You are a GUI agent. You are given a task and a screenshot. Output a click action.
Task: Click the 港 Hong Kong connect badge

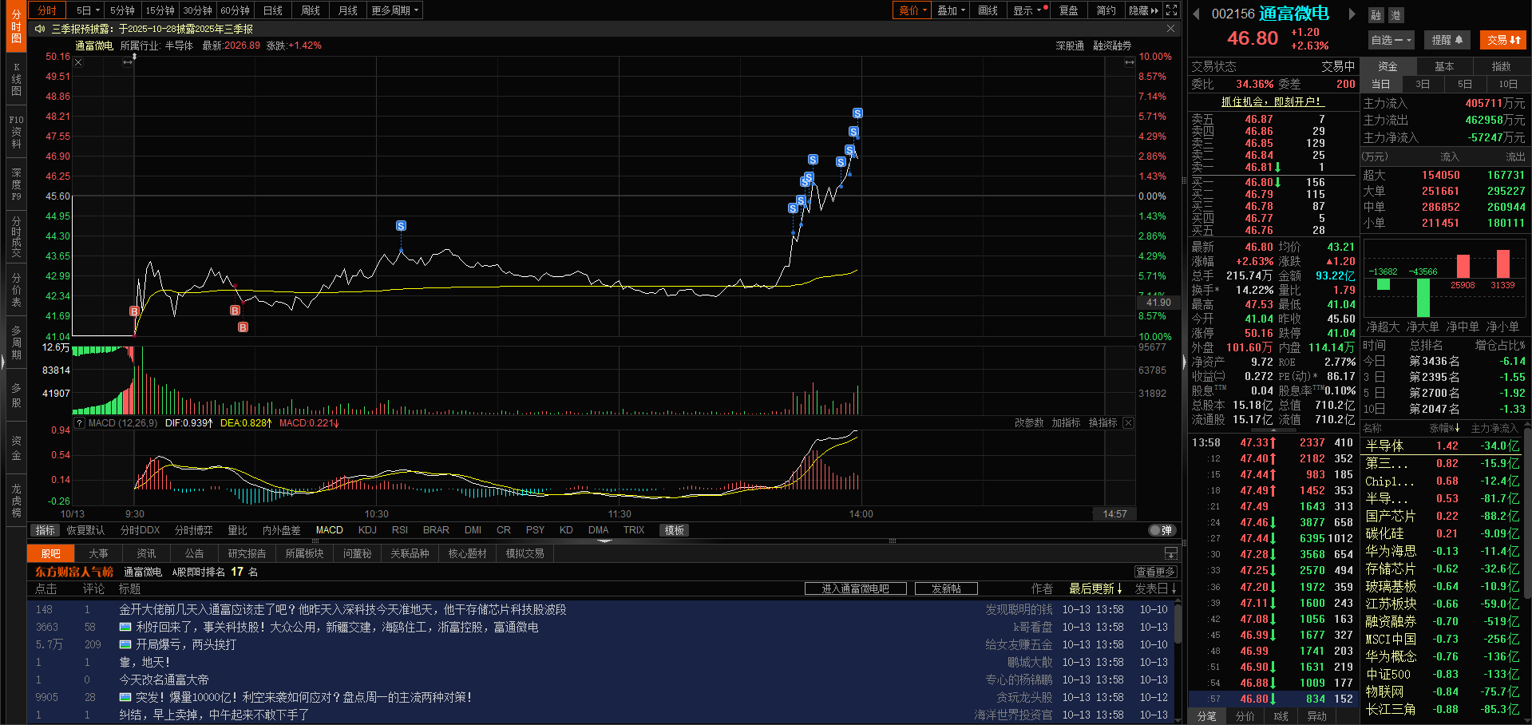coord(1395,15)
